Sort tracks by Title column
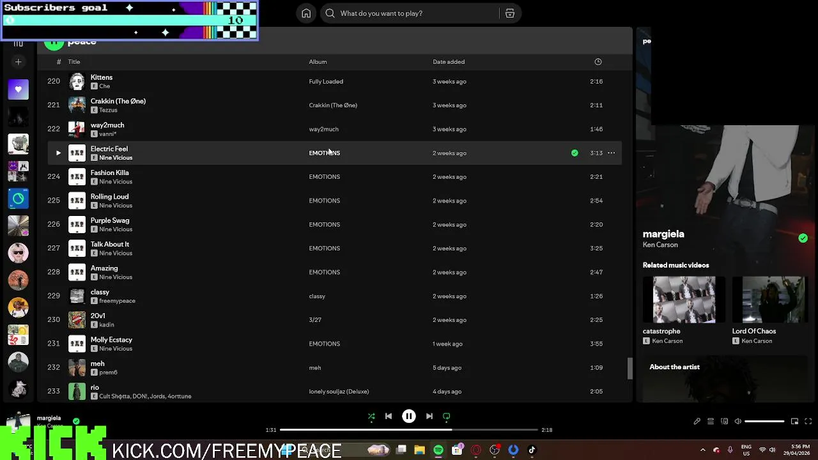 (74, 62)
